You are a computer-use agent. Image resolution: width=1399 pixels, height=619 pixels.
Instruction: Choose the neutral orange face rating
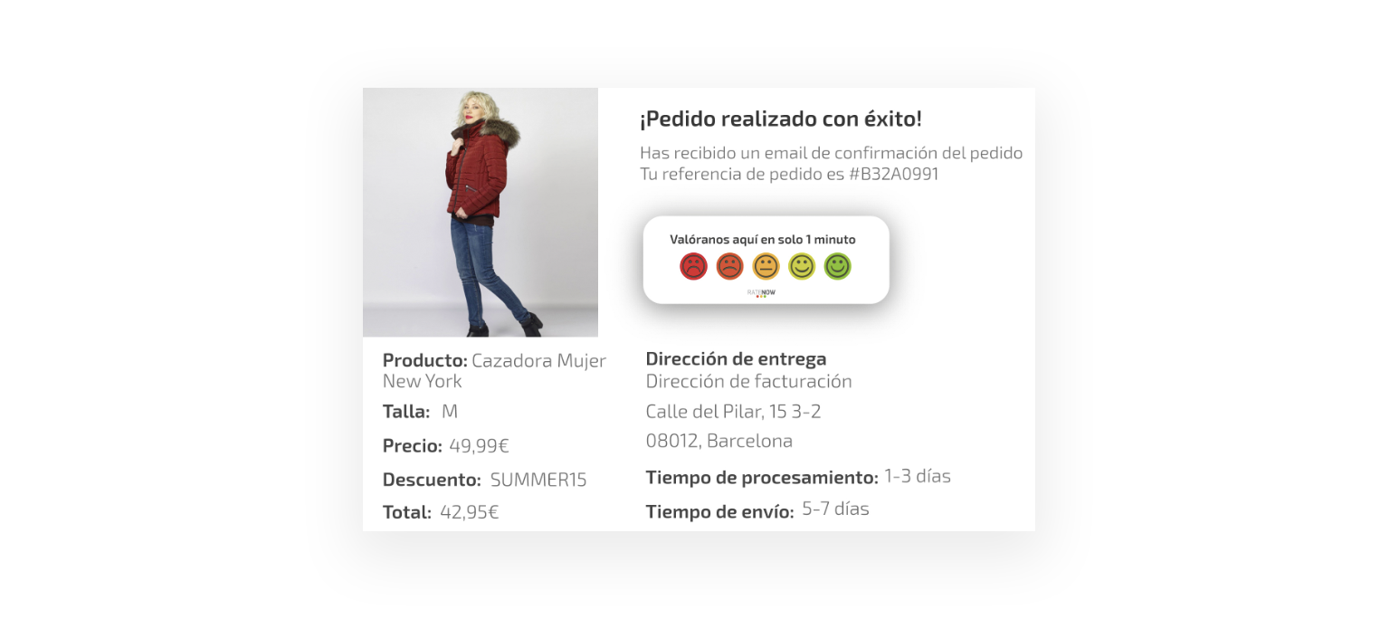[766, 266]
